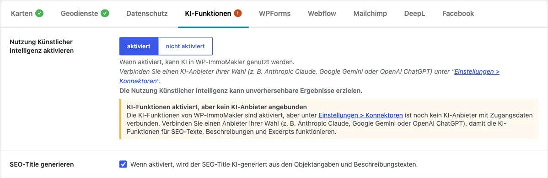The width and height of the screenshot is (548, 178).
Task: Switch to the Mailchimp tab
Action: pos(370,14)
